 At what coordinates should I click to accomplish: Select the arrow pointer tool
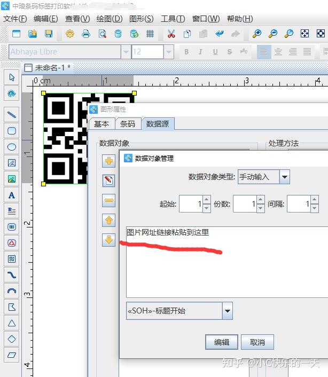[x=12, y=77]
